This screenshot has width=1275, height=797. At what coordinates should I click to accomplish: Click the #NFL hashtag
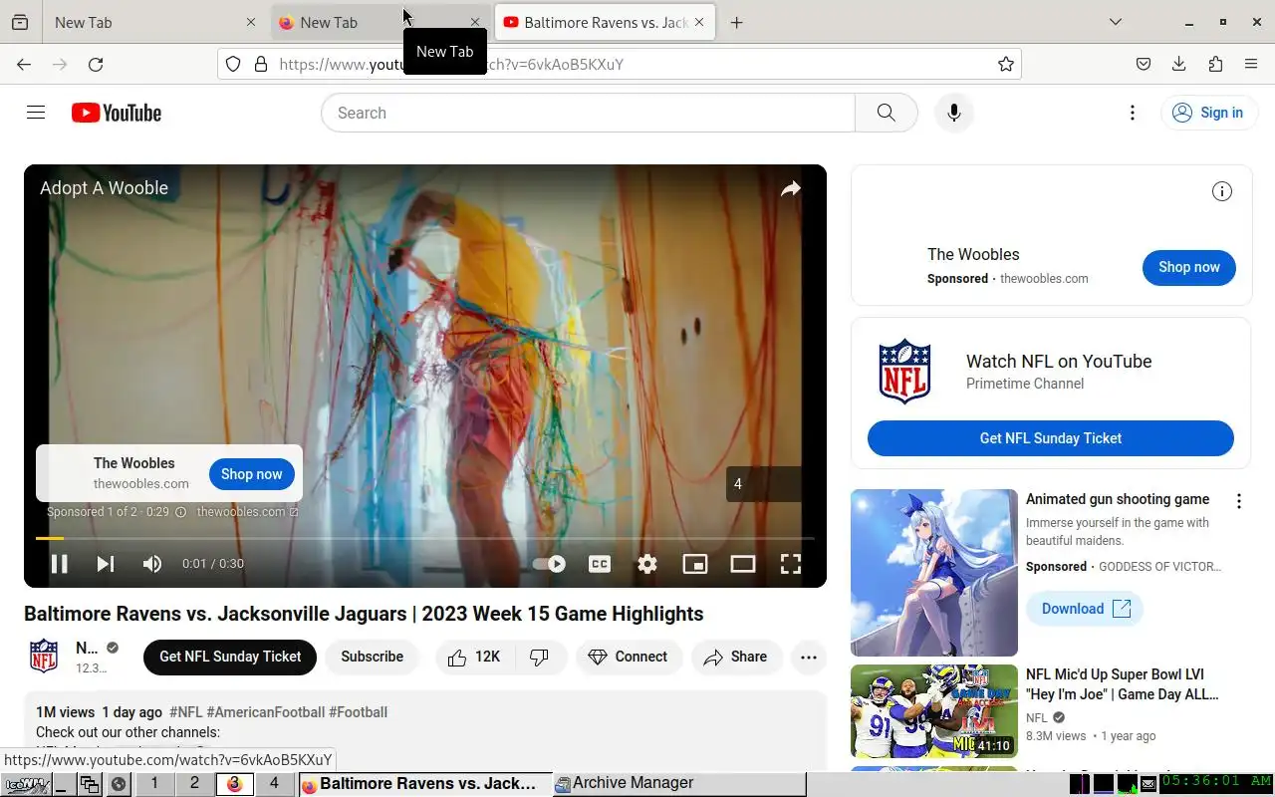point(186,712)
